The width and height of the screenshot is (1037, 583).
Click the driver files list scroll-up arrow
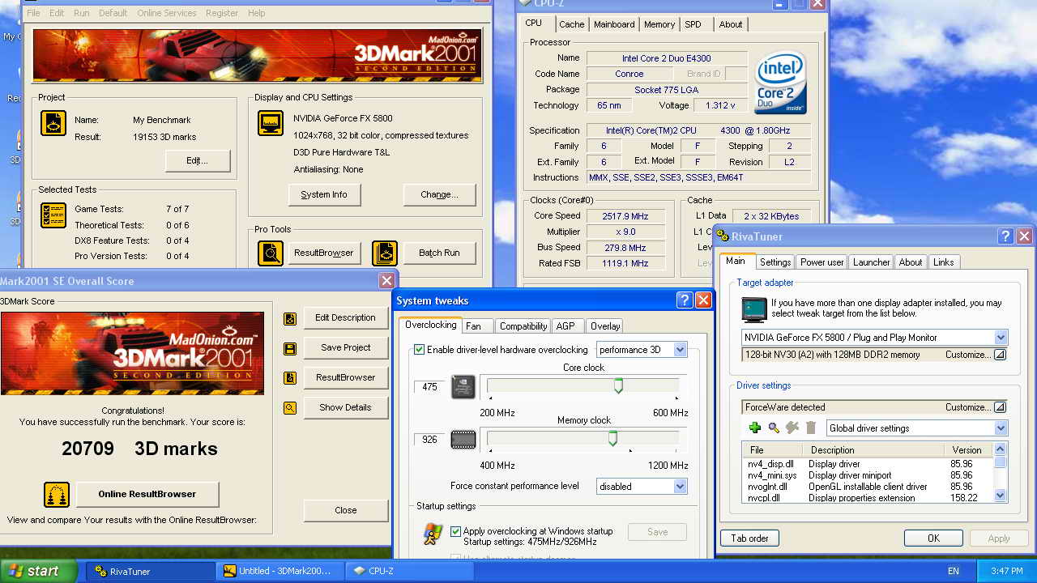(x=1001, y=449)
